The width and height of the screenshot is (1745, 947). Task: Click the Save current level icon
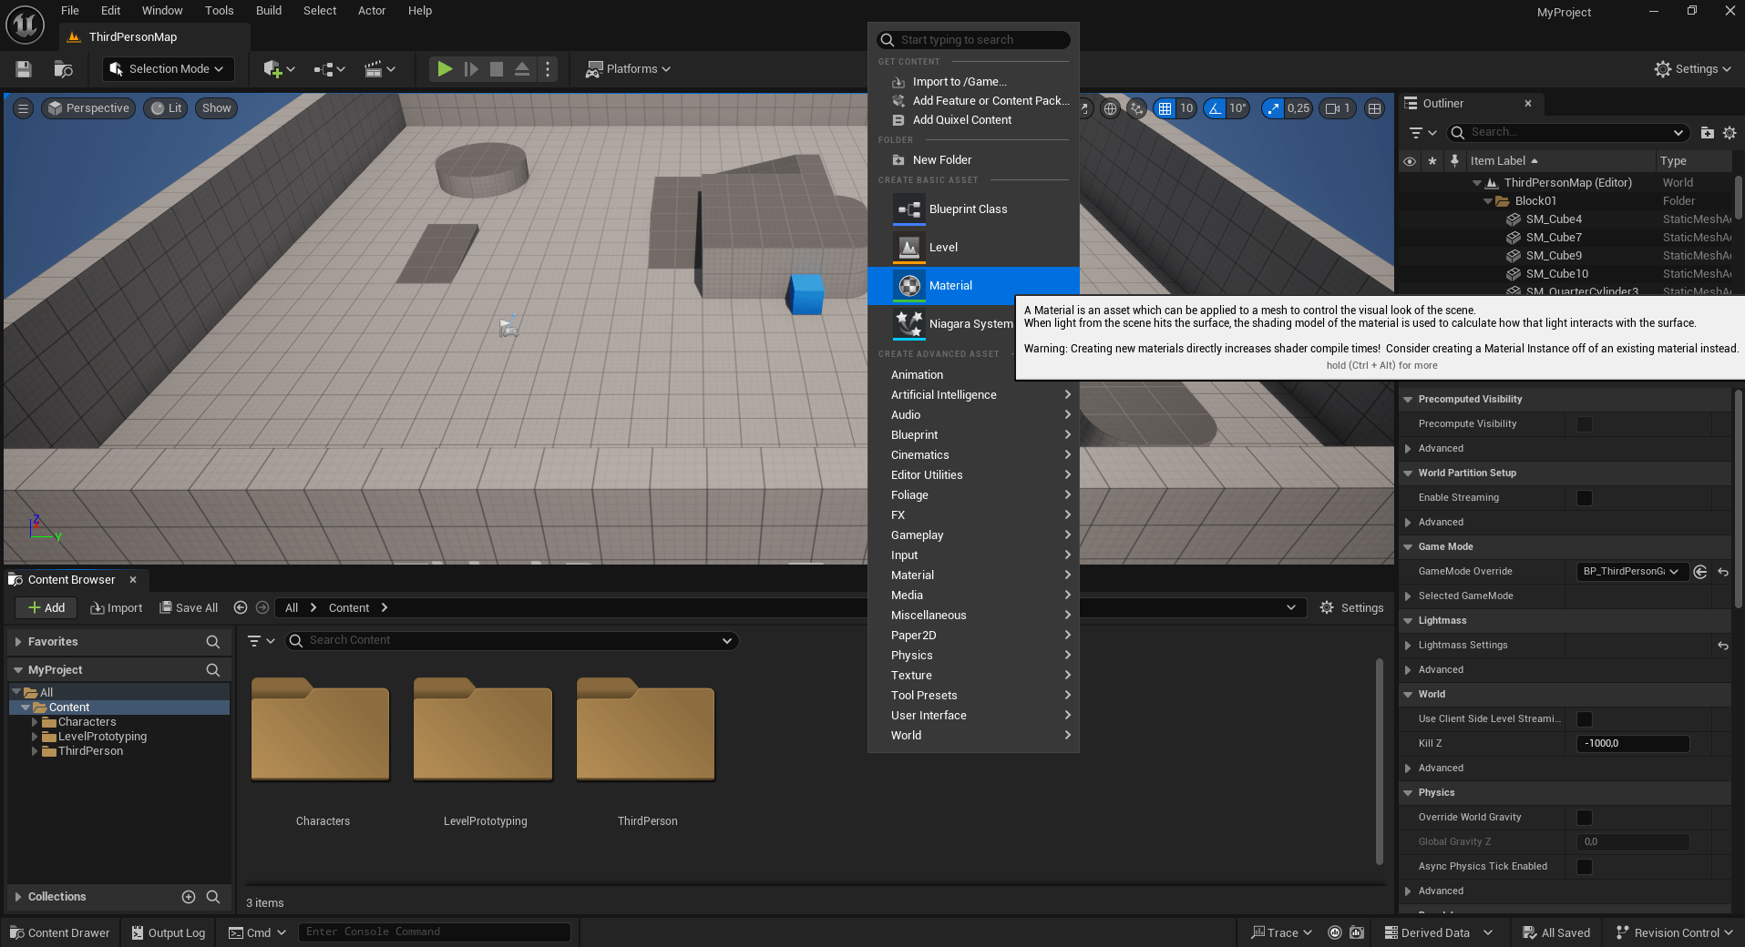[24, 69]
